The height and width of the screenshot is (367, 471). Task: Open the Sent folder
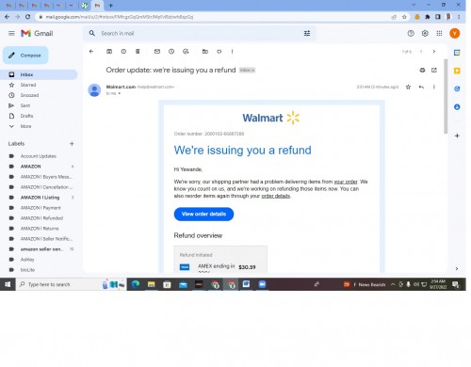click(x=25, y=105)
